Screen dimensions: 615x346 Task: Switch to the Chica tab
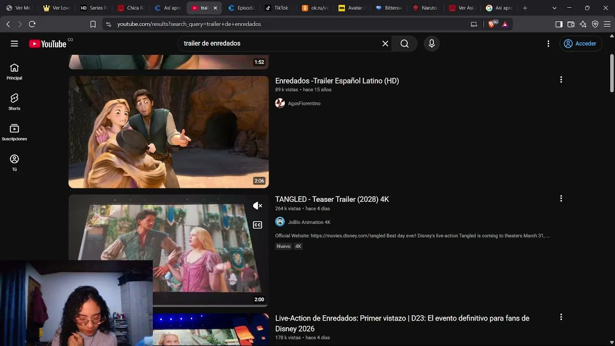(x=131, y=8)
